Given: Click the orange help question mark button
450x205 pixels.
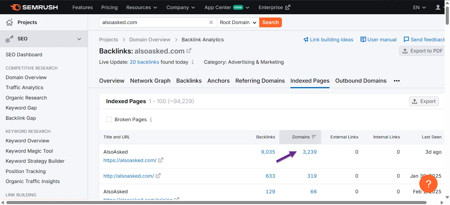Looking at the screenshot, I should coord(428,184).
